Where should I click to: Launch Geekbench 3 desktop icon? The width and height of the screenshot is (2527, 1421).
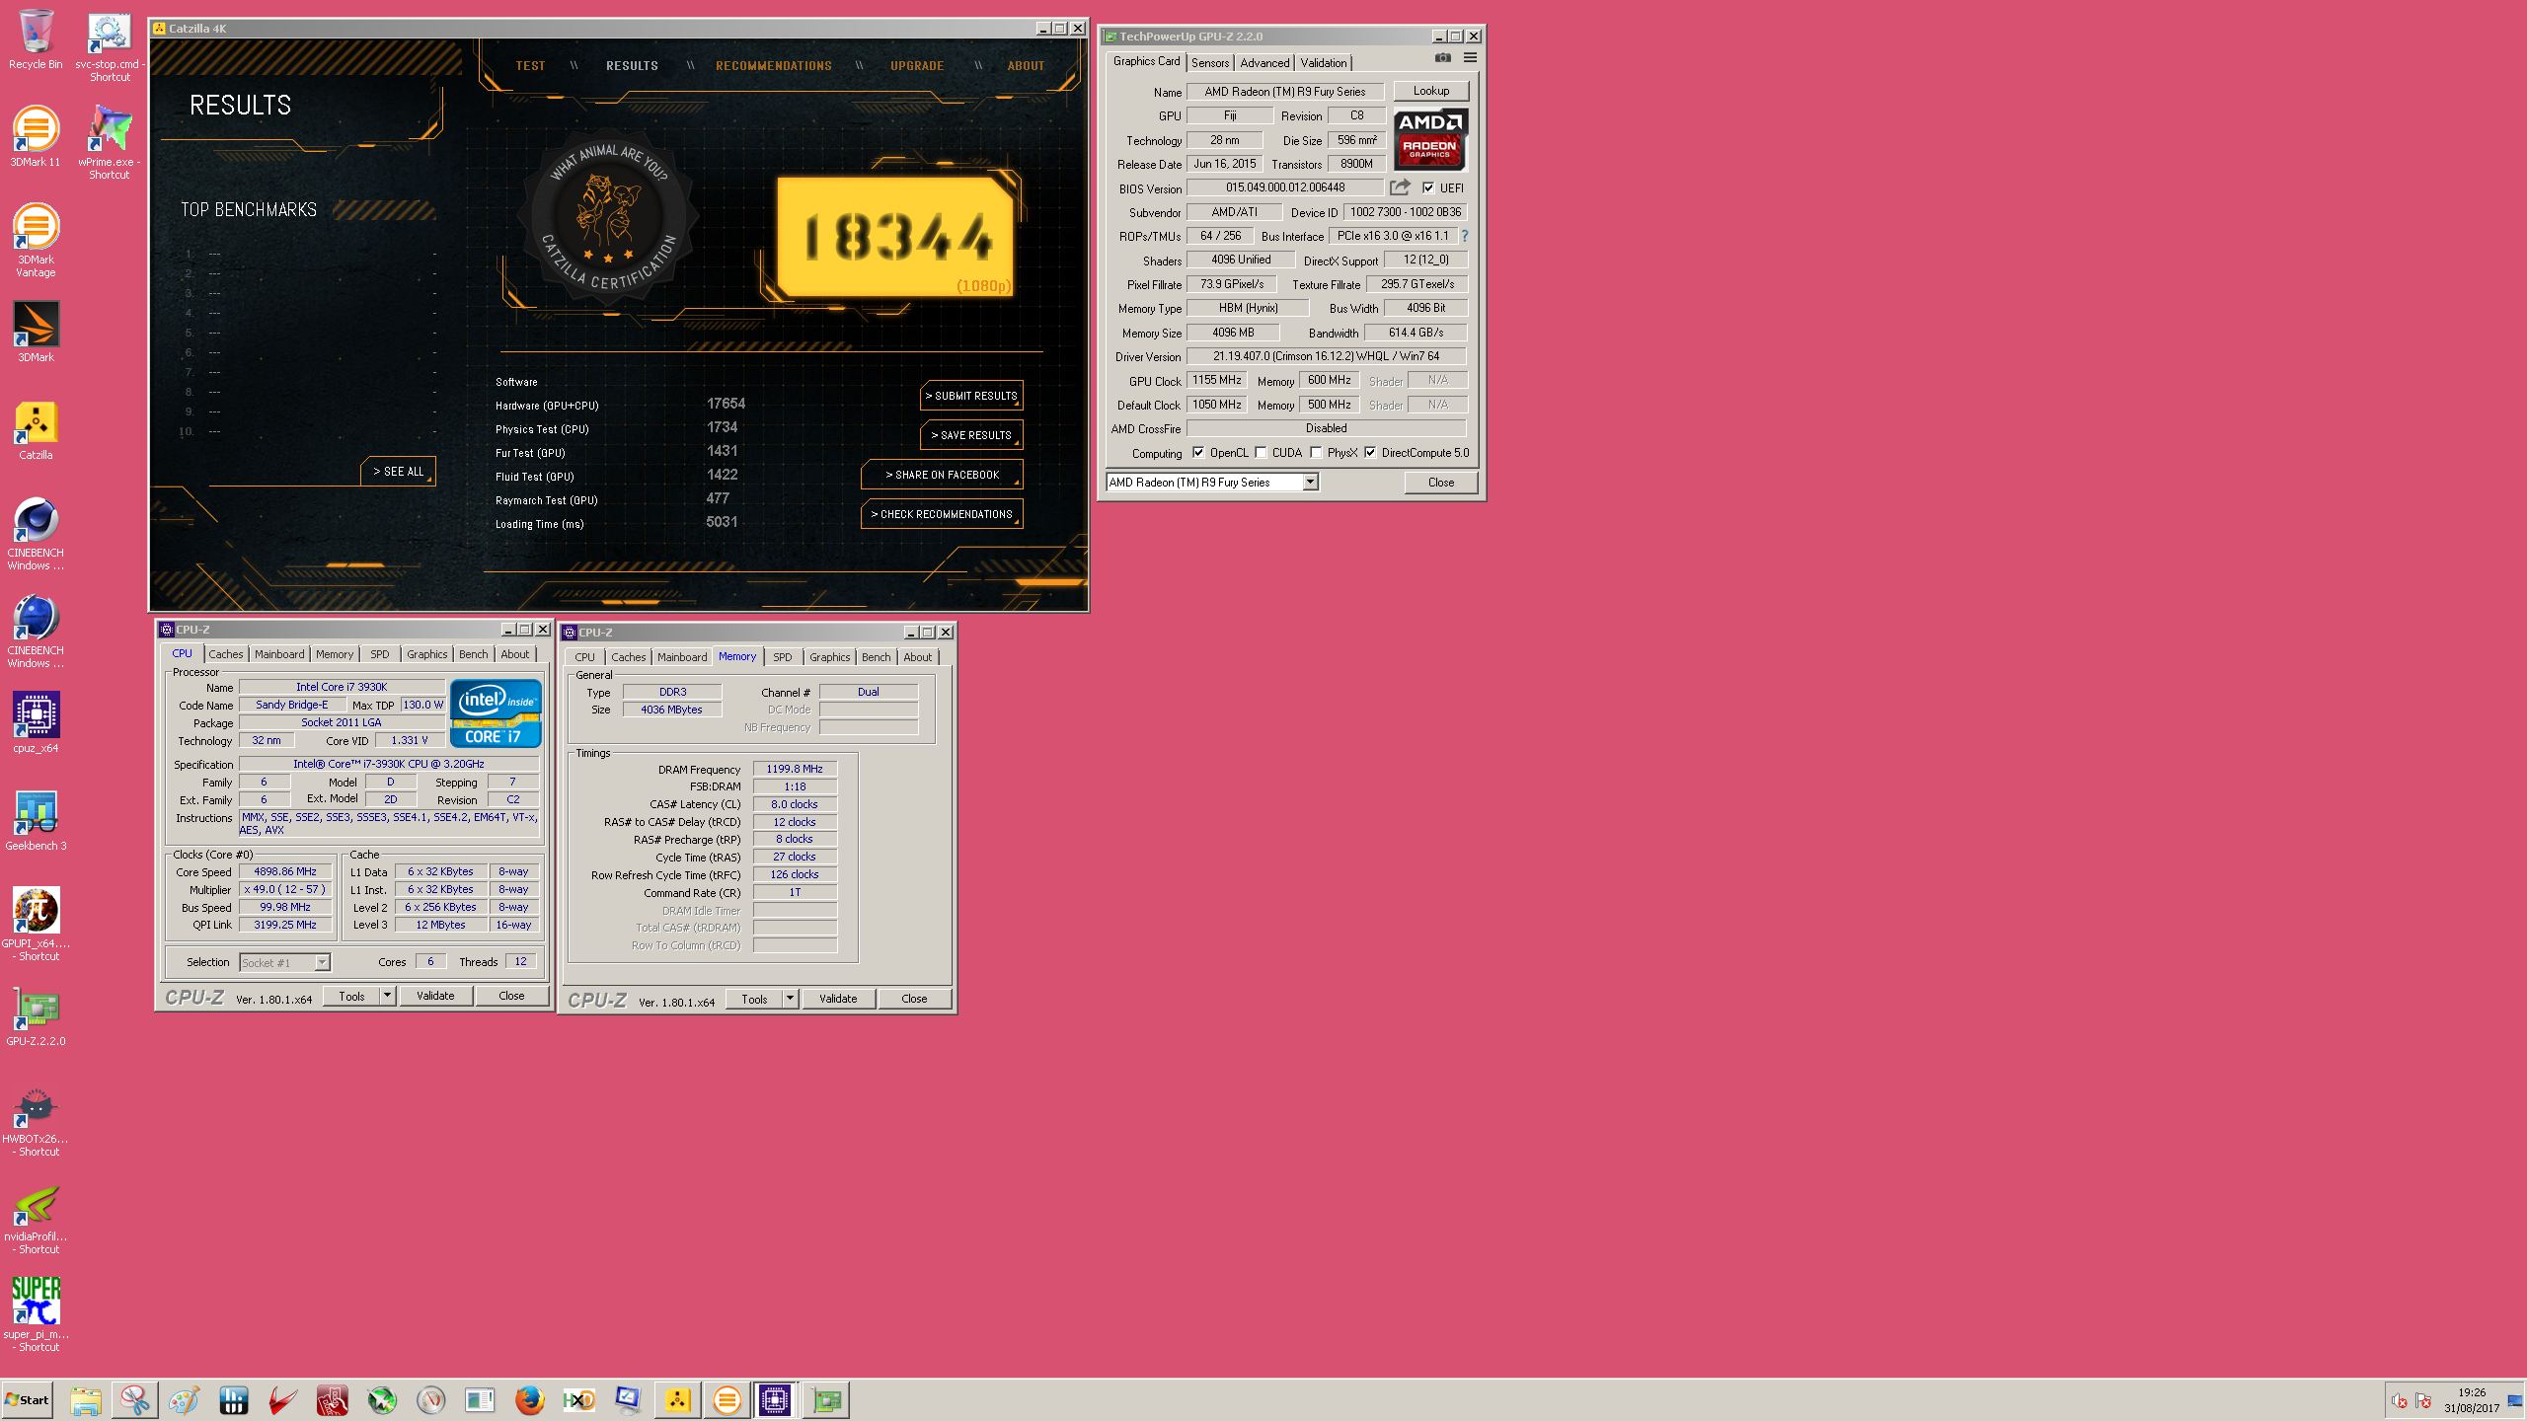pos(36,820)
